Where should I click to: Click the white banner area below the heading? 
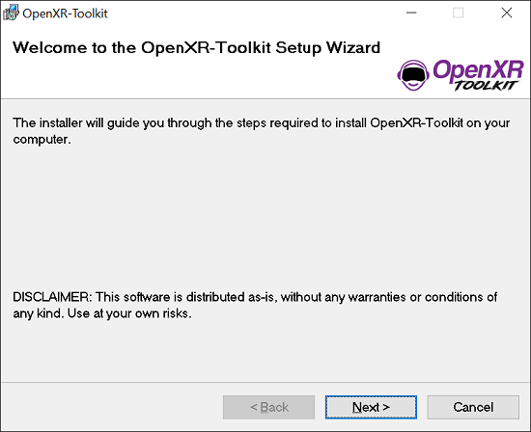(x=203, y=78)
